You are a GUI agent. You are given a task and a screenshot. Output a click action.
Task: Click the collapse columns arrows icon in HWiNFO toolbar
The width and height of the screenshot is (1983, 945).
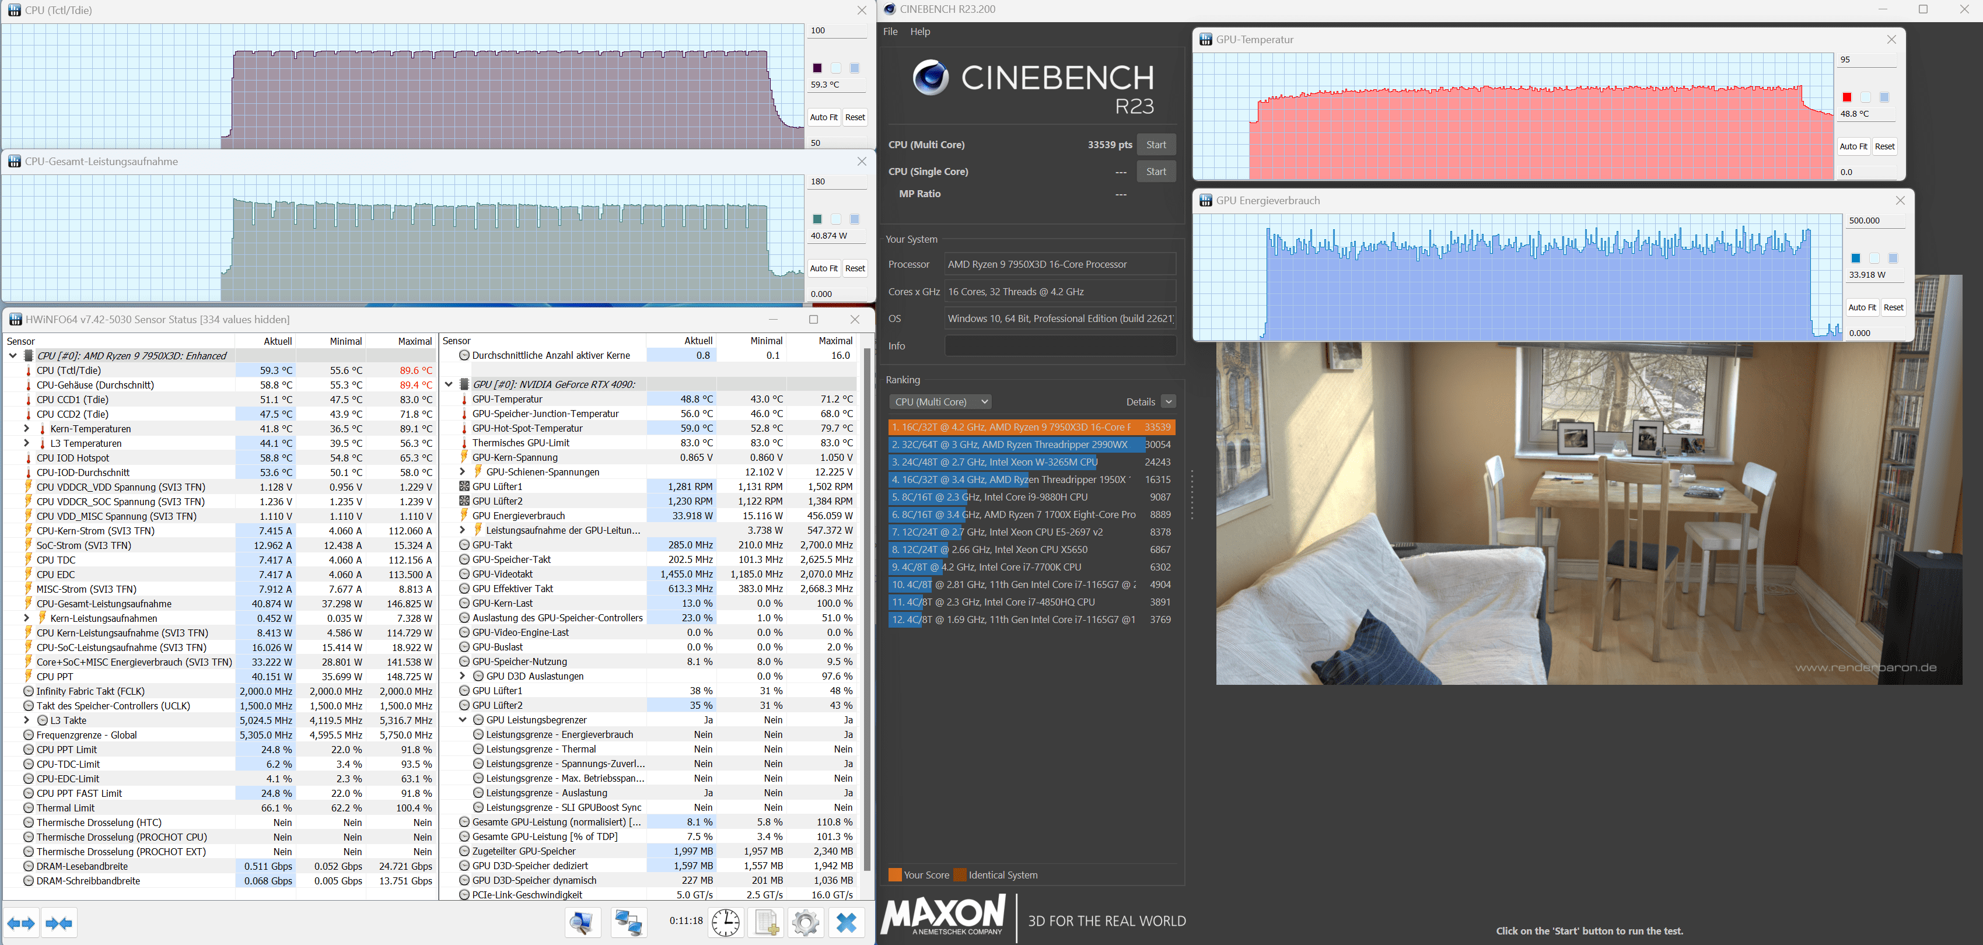[60, 923]
